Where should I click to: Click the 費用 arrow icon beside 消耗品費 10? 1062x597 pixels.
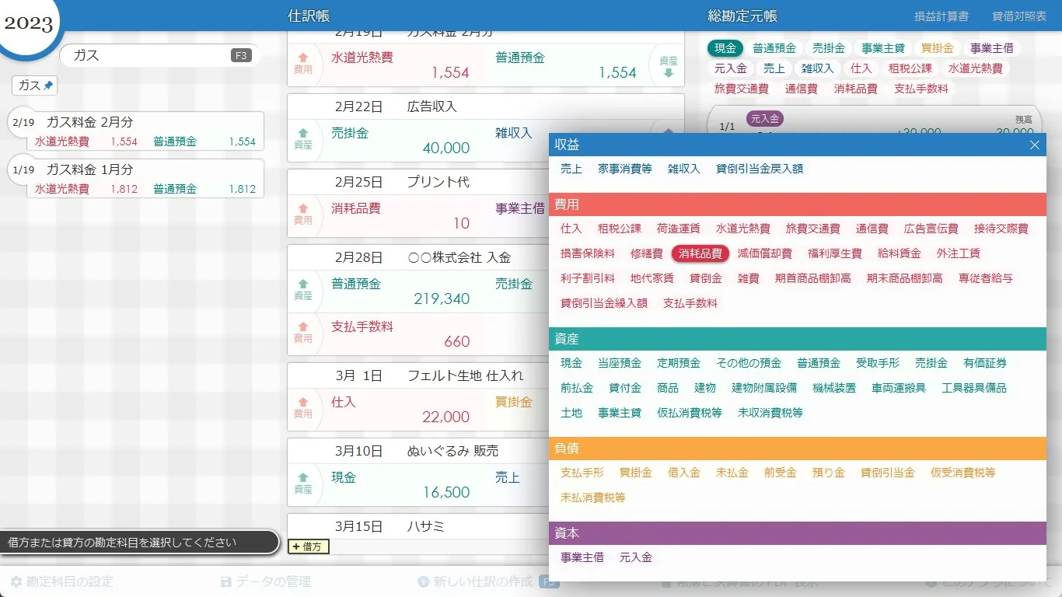(303, 208)
